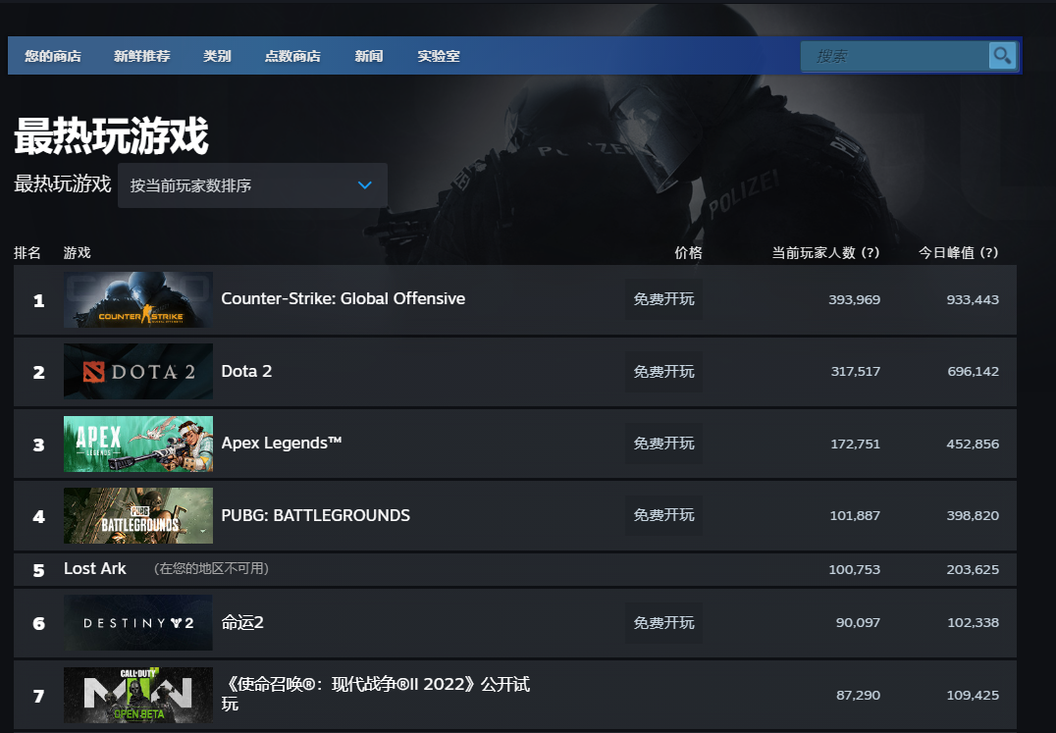This screenshot has height=733, width=1056.
Task: Open the Dota 2 thumbnail image
Action: click(138, 372)
